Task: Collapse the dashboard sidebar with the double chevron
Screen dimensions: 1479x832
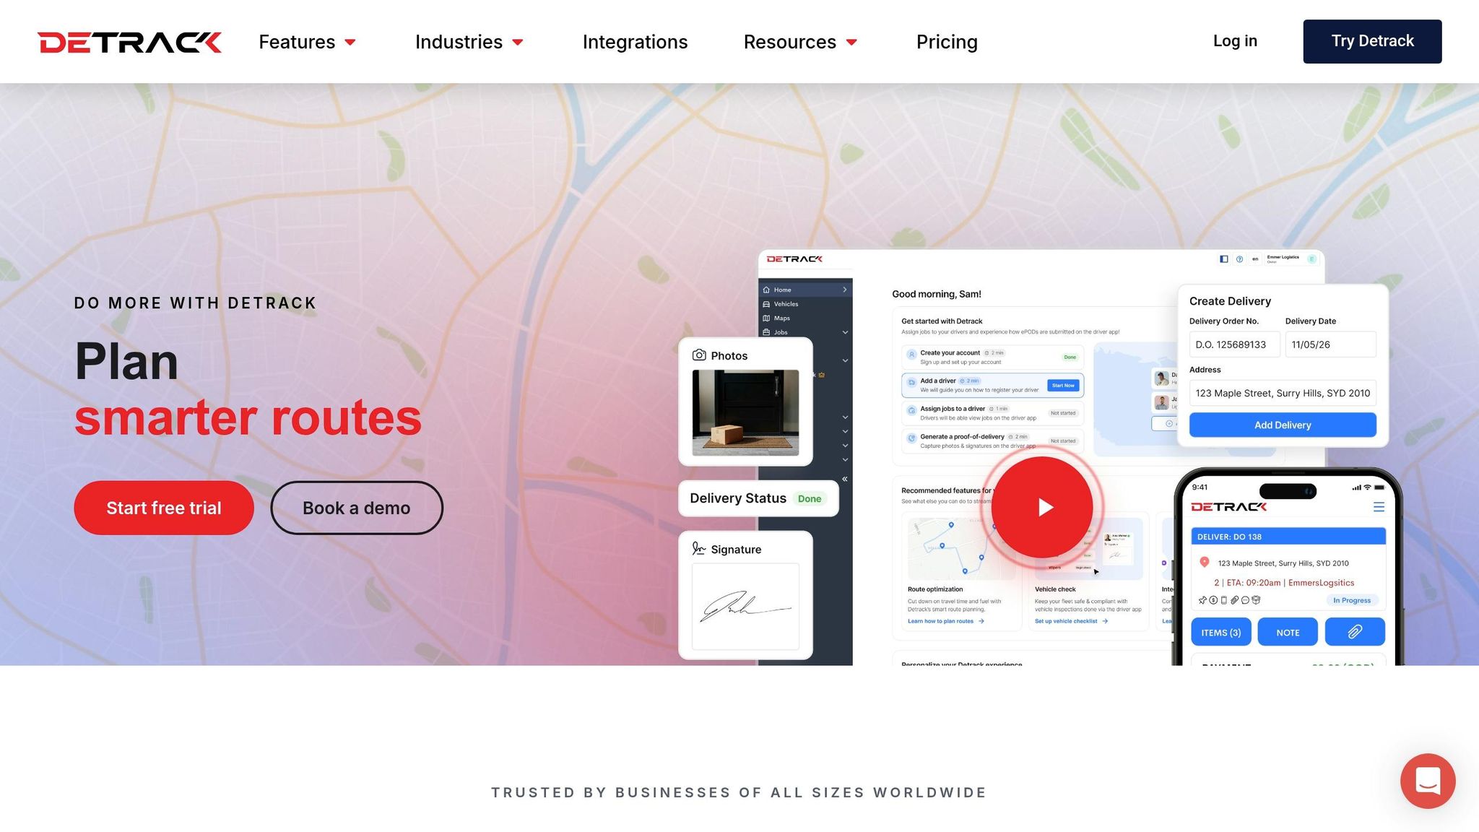Action: pyautogui.click(x=844, y=479)
